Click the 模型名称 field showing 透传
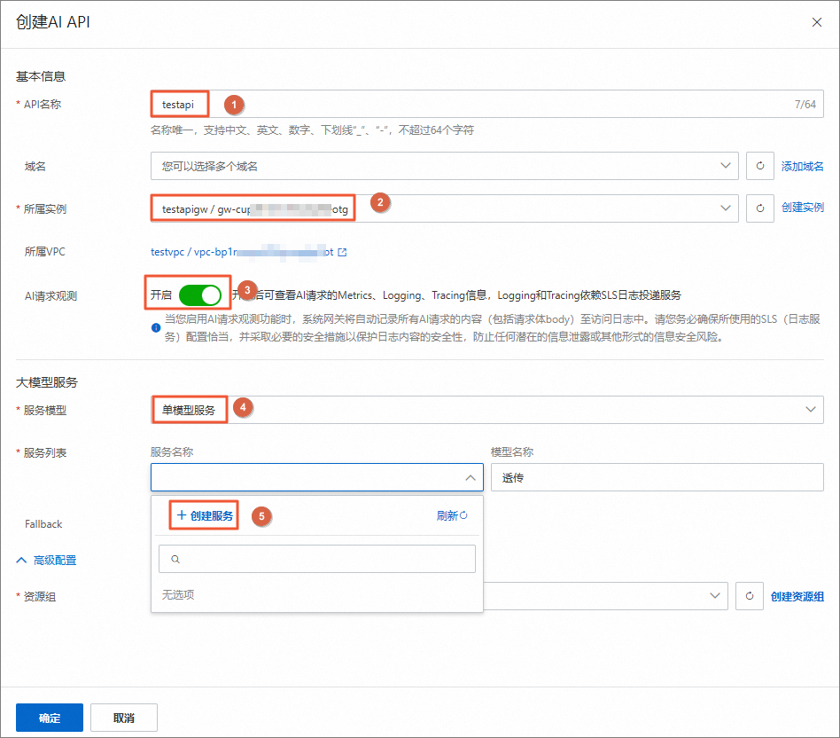The width and height of the screenshot is (840, 738). [x=657, y=477]
